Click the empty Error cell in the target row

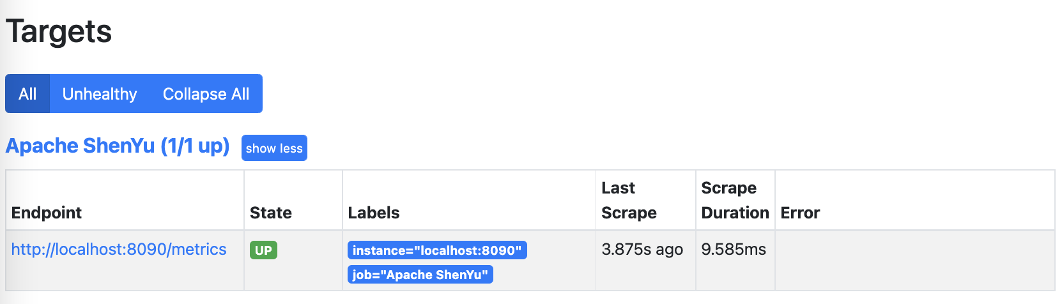(914, 261)
